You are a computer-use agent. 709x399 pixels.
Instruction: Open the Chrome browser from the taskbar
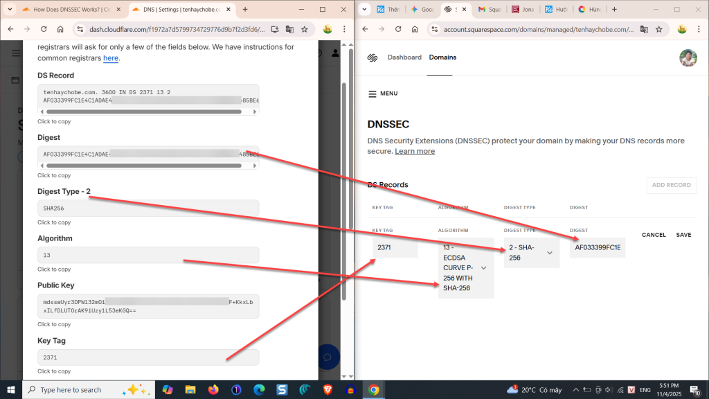click(375, 389)
